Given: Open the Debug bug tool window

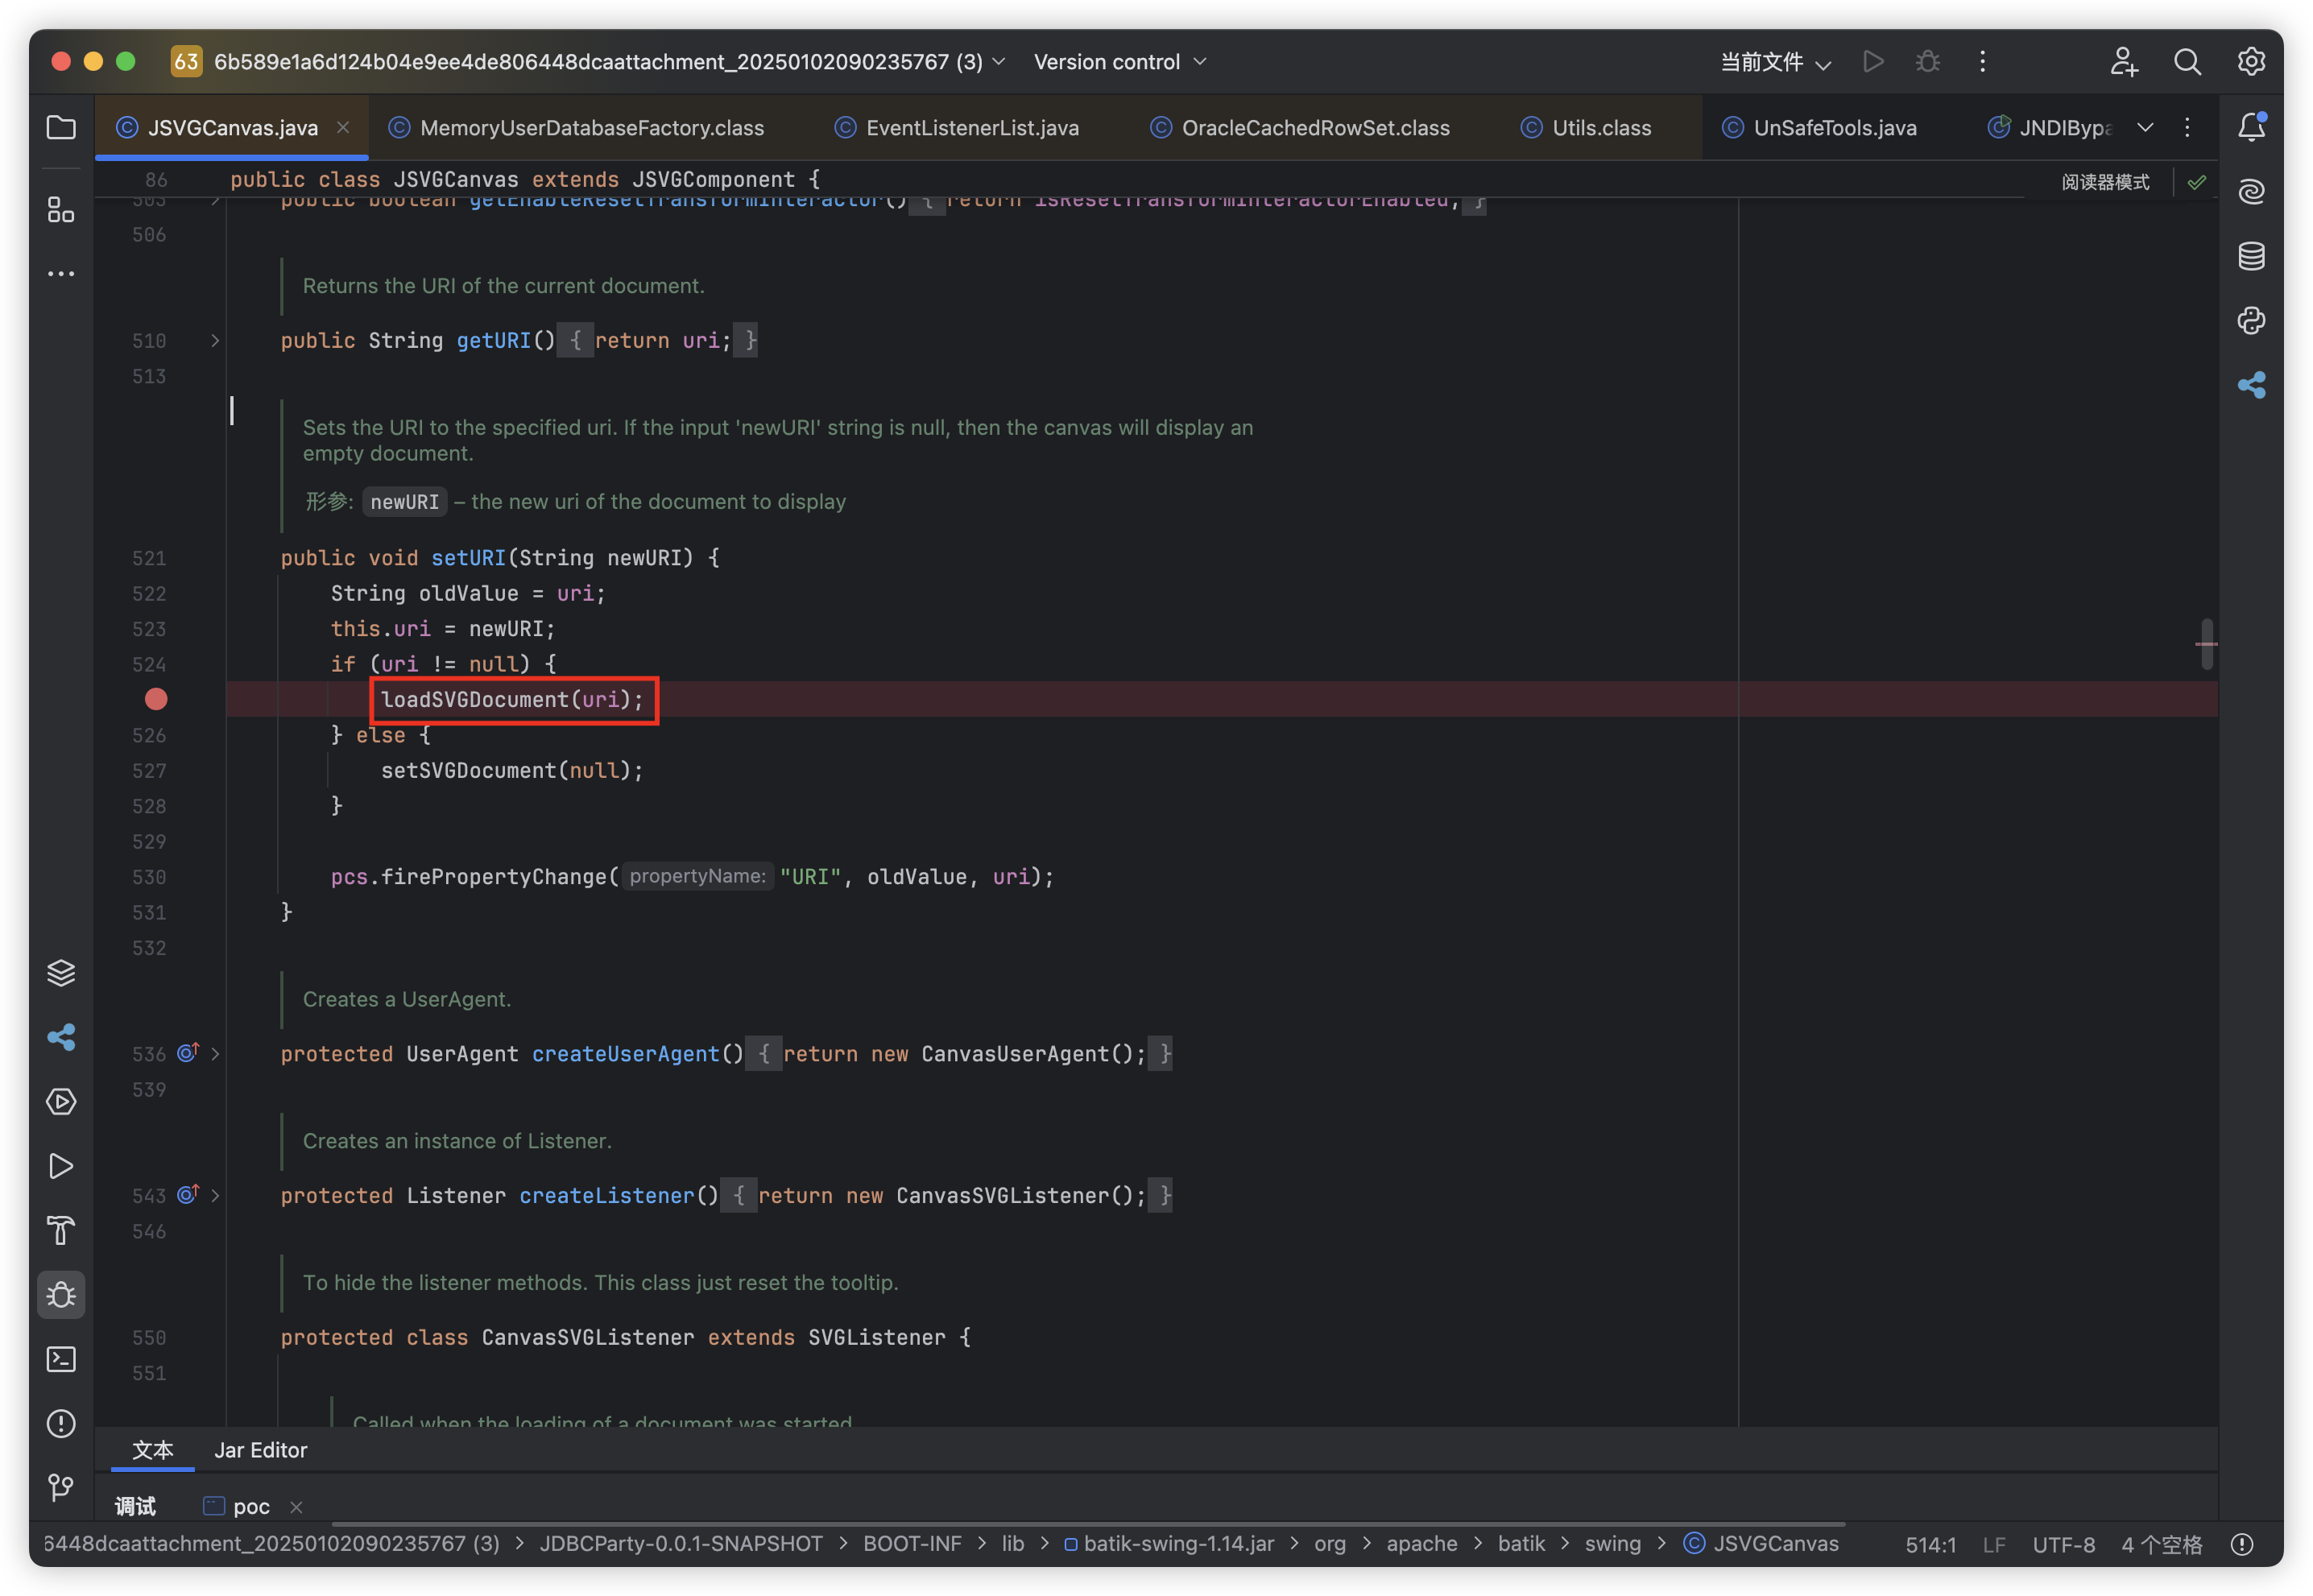Looking at the screenshot, I should coord(61,1295).
